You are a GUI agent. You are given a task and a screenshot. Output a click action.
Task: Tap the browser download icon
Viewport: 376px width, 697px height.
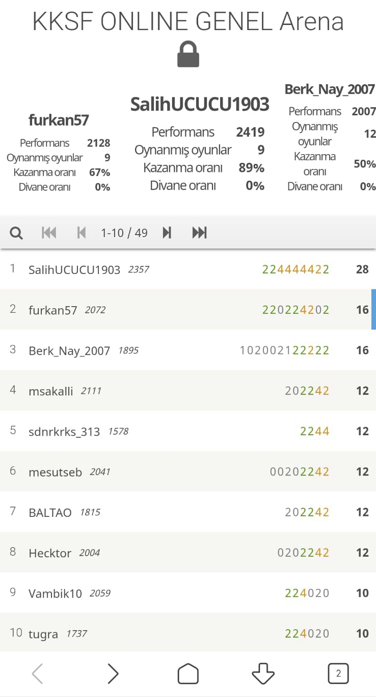coord(263,674)
